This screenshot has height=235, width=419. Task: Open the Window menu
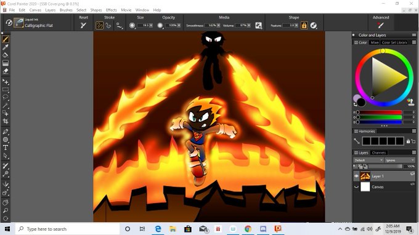click(x=142, y=10)
